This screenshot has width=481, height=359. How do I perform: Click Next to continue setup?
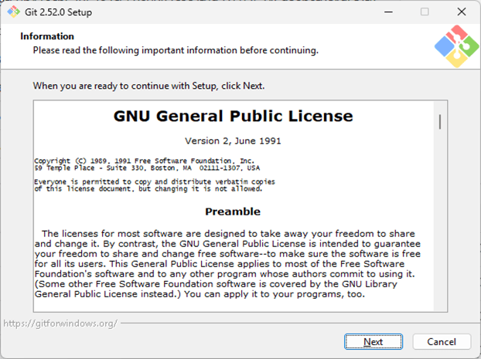click(x=374, y=341)
